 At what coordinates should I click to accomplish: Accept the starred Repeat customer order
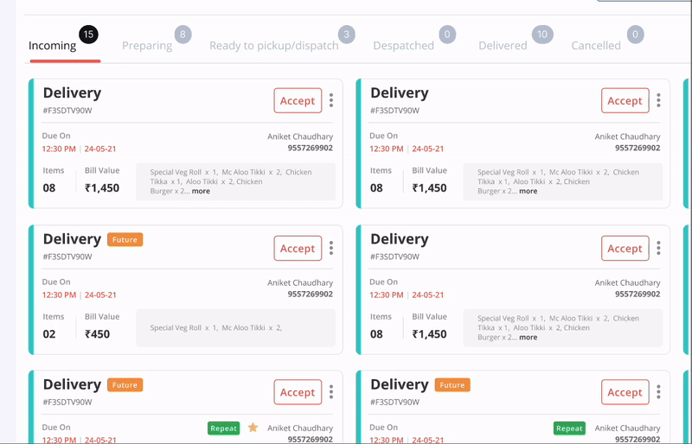pyautogui.click(x=298, y=392)
